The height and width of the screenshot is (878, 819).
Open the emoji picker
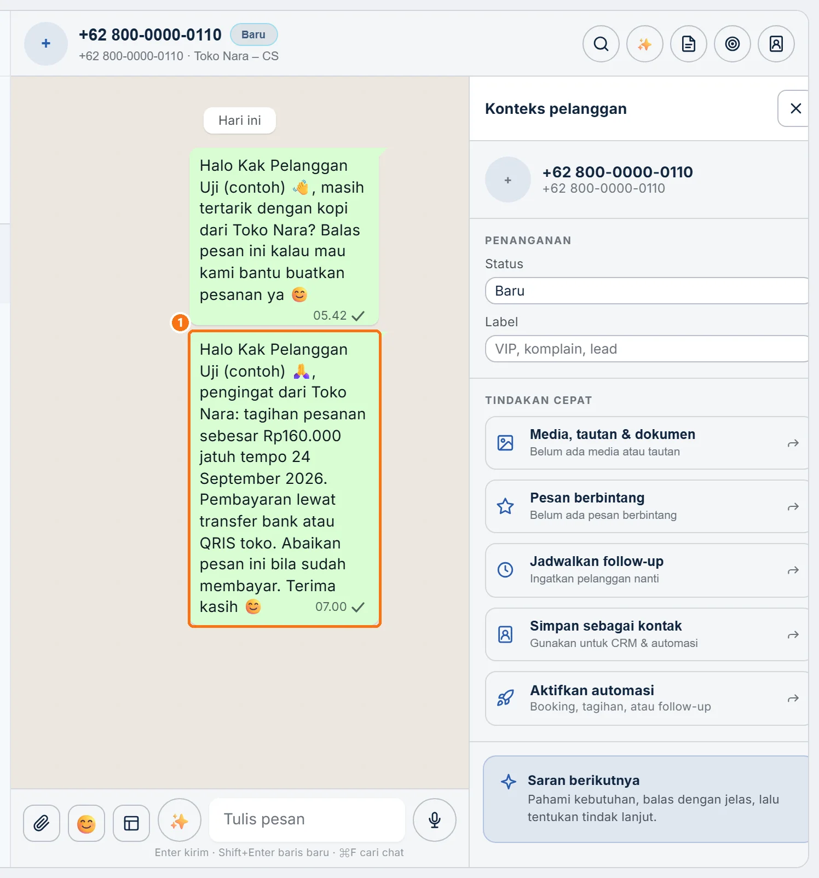pos(86,823)
